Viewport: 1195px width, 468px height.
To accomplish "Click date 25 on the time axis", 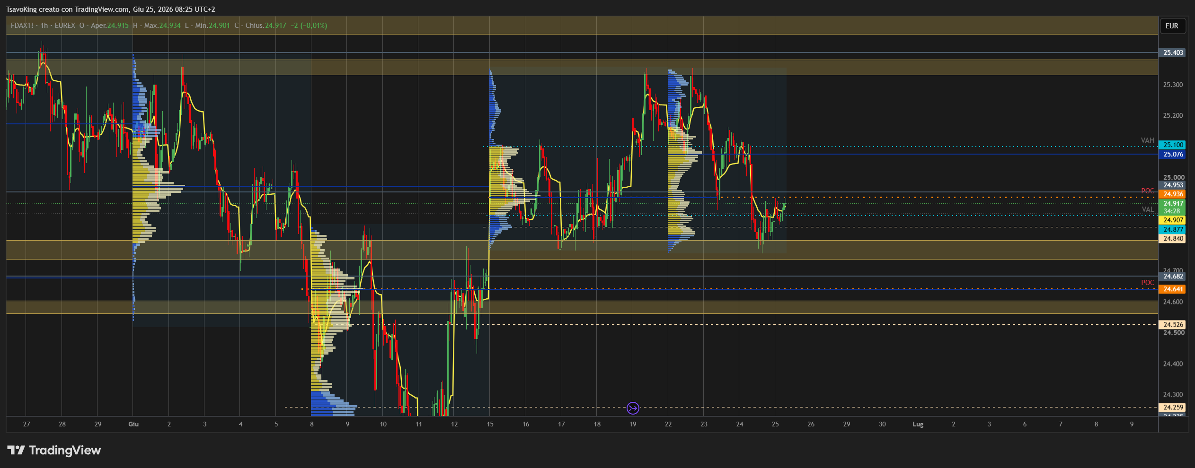I will tap(775, 425).
